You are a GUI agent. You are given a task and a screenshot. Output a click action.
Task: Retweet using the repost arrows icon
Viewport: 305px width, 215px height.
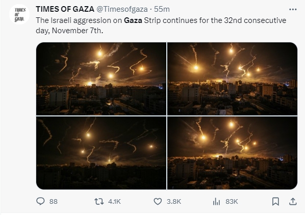[99, 201]
